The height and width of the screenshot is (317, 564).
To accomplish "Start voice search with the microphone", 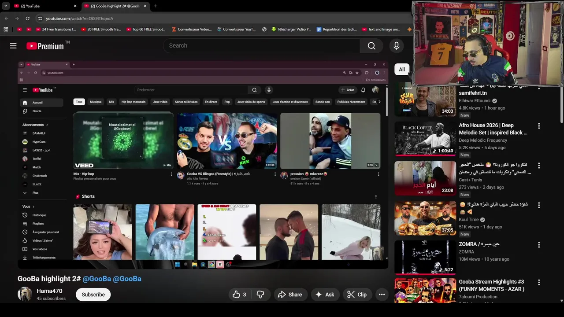I will pos(396,46).
